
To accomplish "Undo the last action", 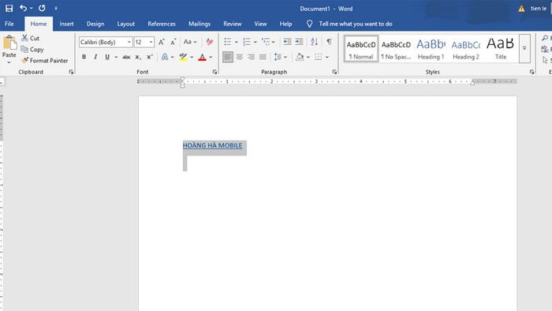I will pyautogui.click(x=23, y=8).
